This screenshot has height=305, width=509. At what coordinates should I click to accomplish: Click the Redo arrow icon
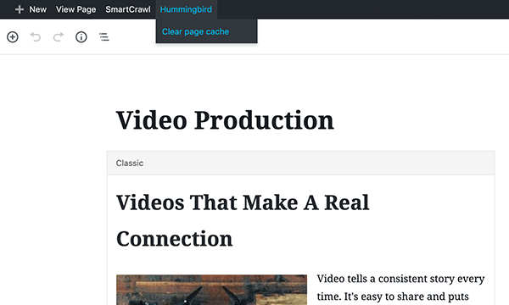59,37
